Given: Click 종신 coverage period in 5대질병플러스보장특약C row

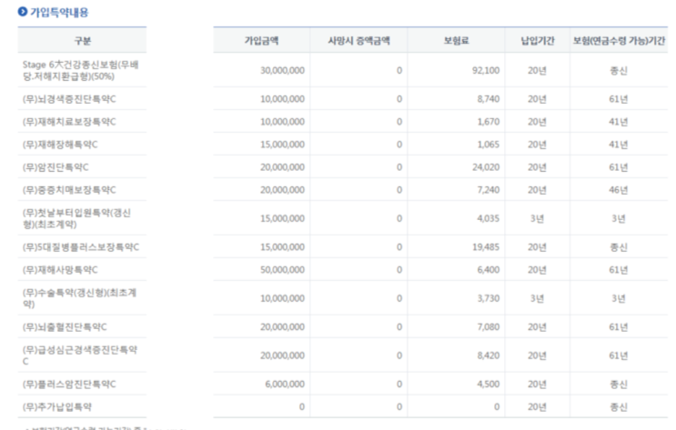Looking at the screenshot, I should (619, 247).
